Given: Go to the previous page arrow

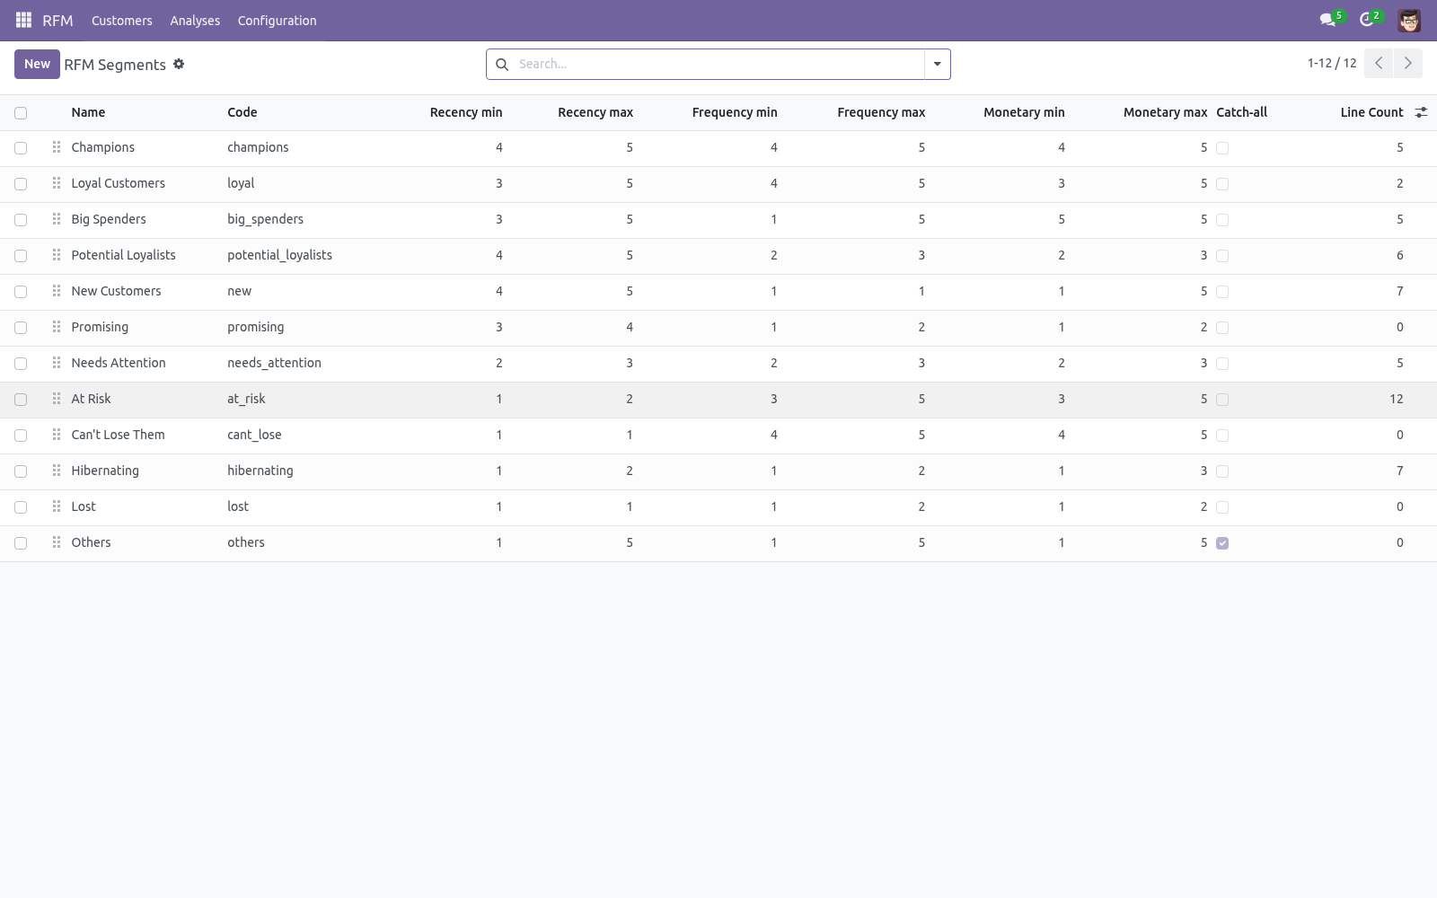Looking at the screenshot, I should coord(1379,64).
